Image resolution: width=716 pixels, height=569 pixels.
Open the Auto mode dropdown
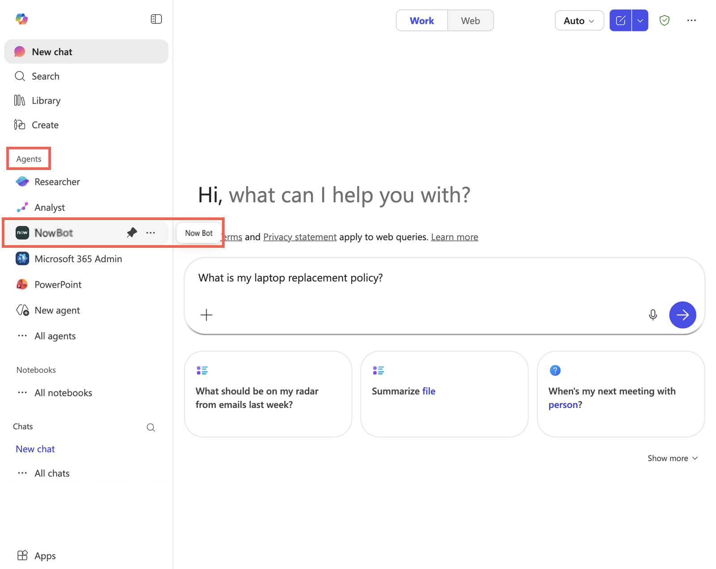(x=579, y=21)
